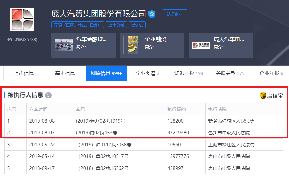Click the company name 庞大汽贸集团股份有限公司
This screenshot has width=289, height=181.
click(99, 14)
